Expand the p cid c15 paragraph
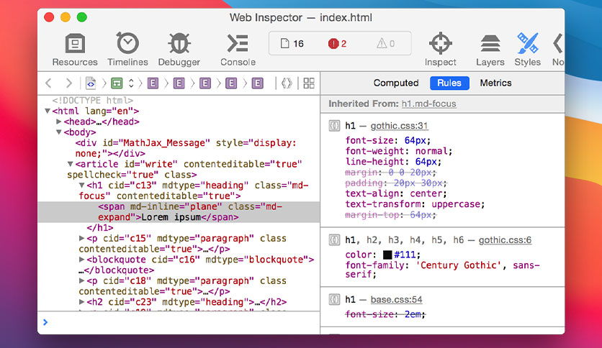602x348 pixels. (81, 238)
